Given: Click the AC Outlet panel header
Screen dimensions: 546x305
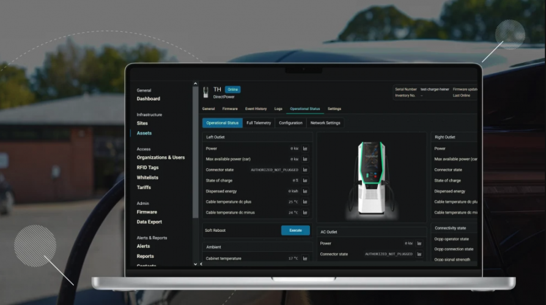Looking at the screenshot, I should click(372, 232).
